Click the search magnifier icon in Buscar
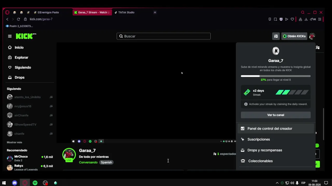The height and width of the screenshot is (186, 332). [121, 36]
